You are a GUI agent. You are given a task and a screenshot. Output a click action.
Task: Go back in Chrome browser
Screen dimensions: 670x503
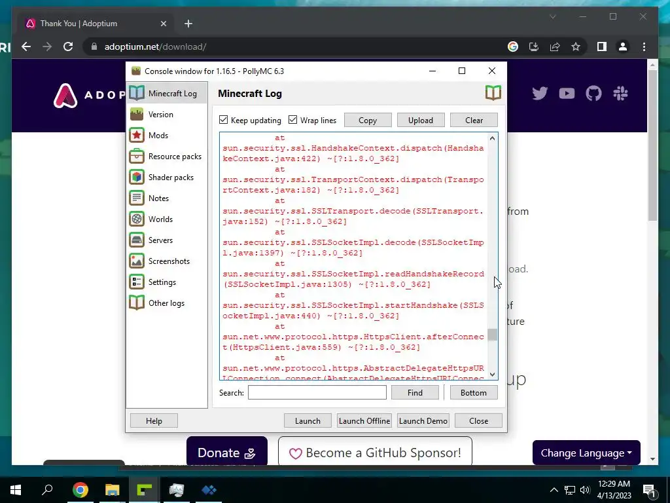coord(26,47)
